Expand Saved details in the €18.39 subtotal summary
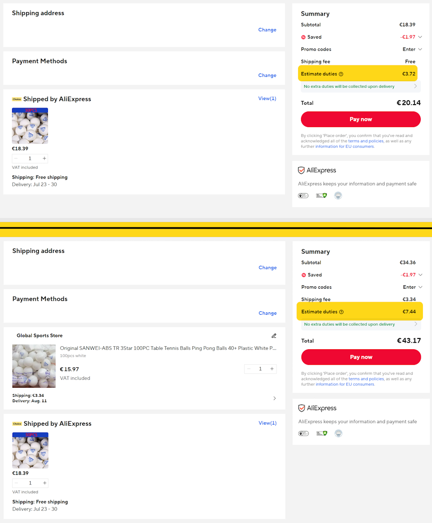Screen dimensions: 432x523 click(420, 37)
